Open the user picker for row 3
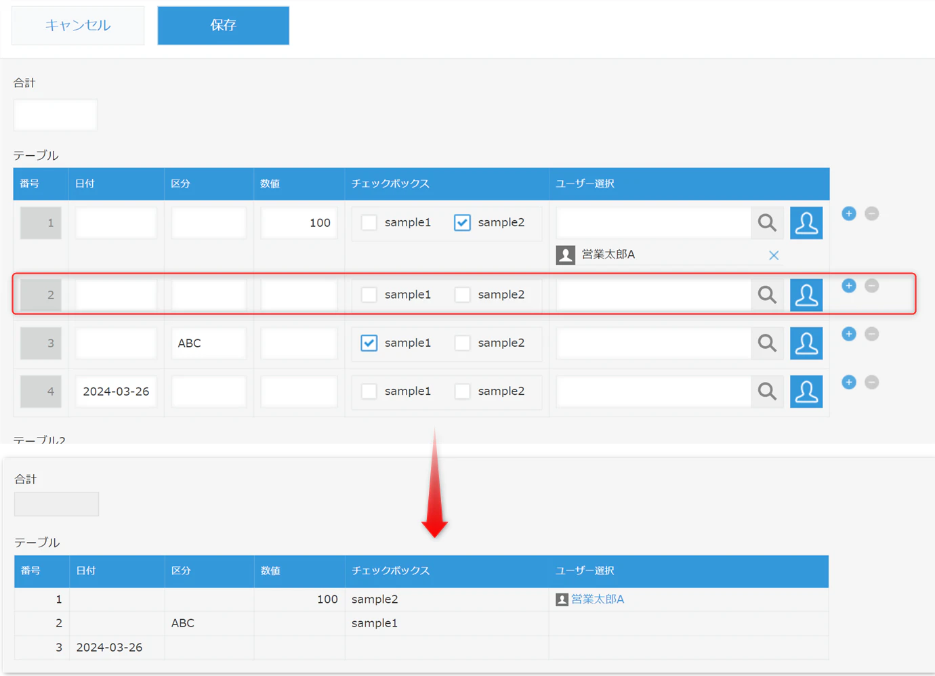The width and height of the screenshot is (935, 676). tap(806, 343)
